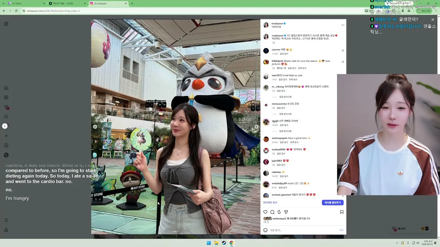Reload the Instagram page
Screen dimensions: 440x247
point(16,11)
